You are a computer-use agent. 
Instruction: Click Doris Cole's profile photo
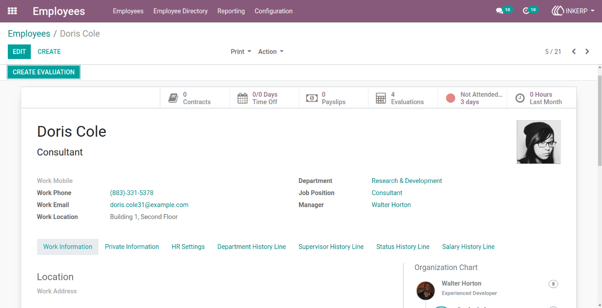click(x=539, y=142)
